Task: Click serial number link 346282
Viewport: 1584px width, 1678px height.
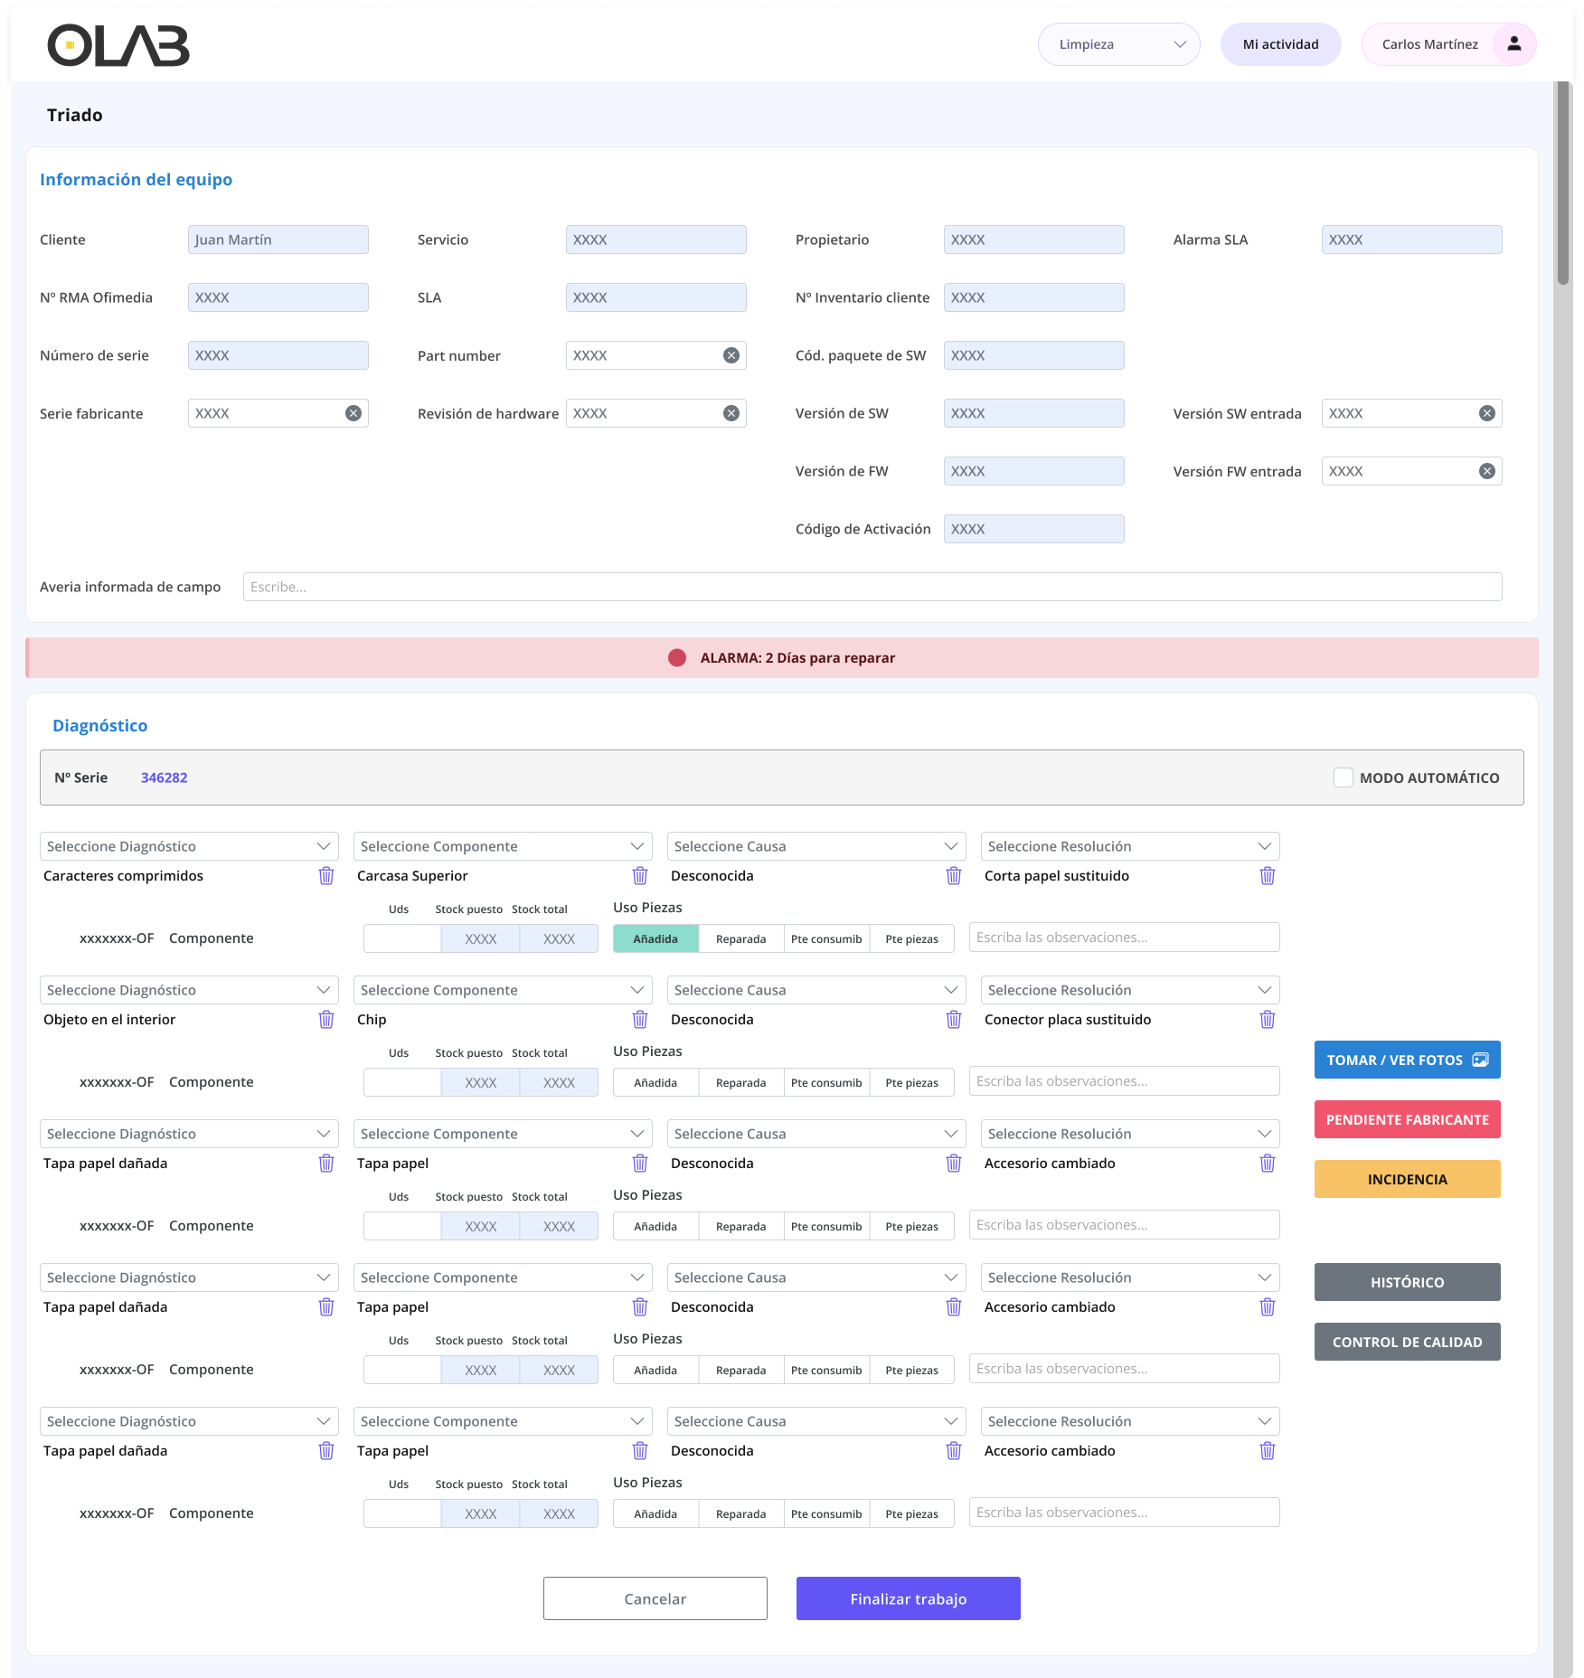Action: click(x=165, y=778)
